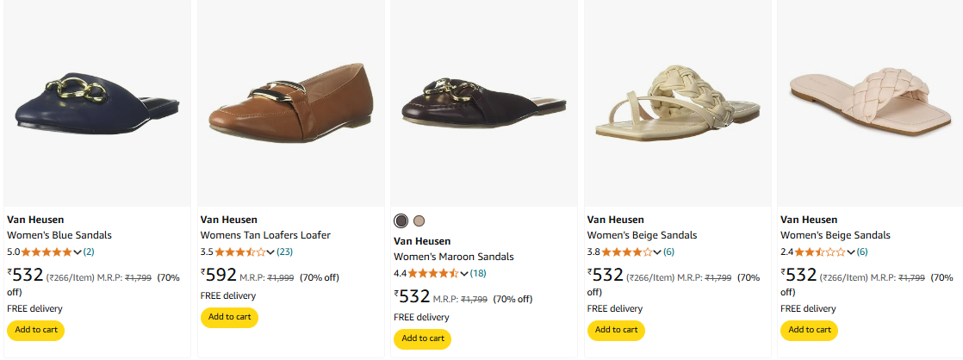Add Women's Maroon Sandals to cart
The image size is (963, 360).
coord(423,339)
